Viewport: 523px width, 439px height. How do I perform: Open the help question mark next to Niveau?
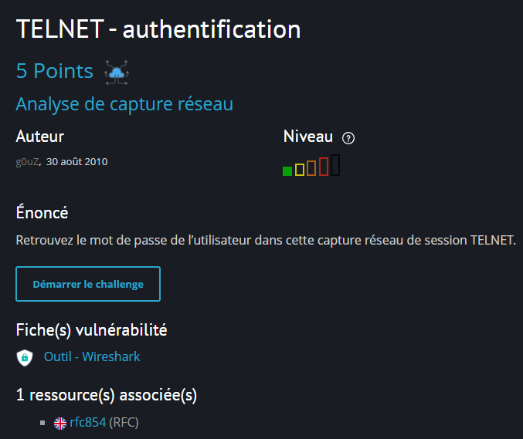click(348, 138)
